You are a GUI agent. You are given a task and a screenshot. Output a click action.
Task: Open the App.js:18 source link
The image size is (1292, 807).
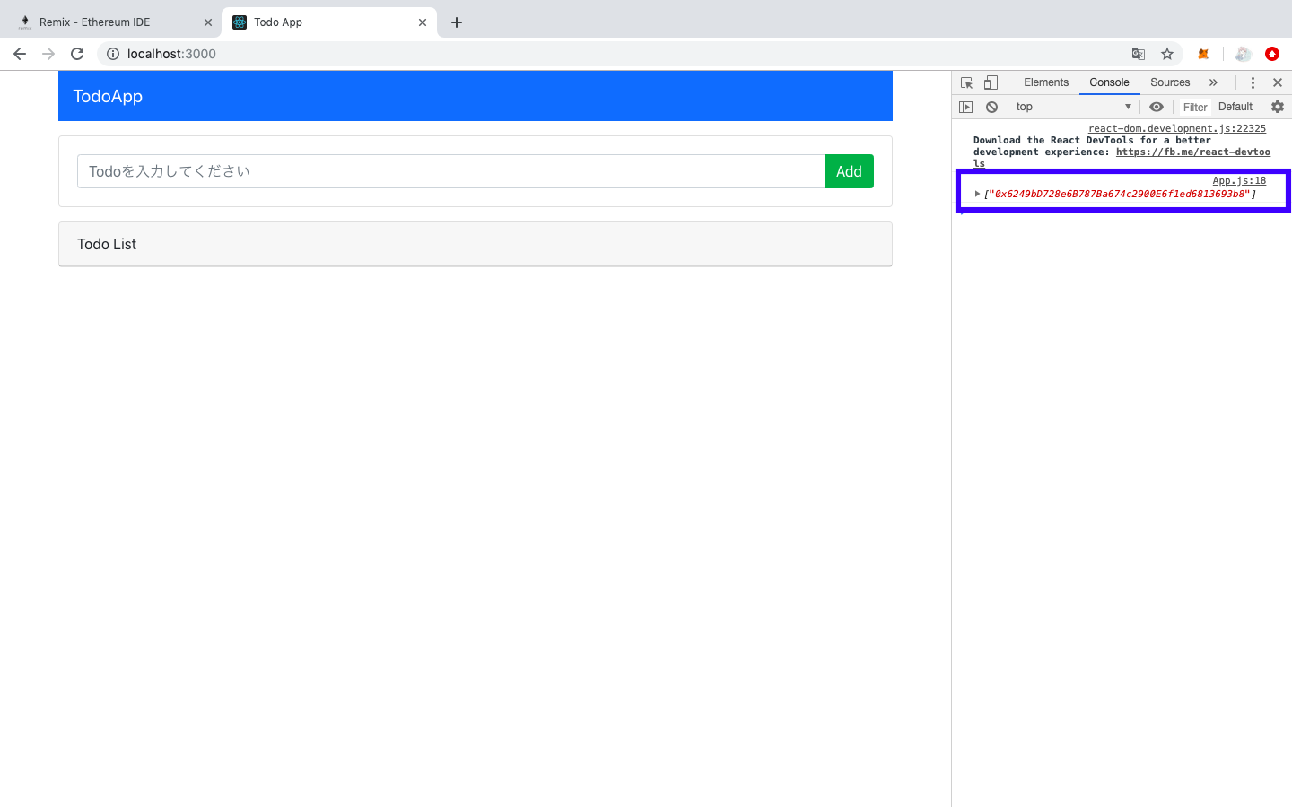(1238, 180)
